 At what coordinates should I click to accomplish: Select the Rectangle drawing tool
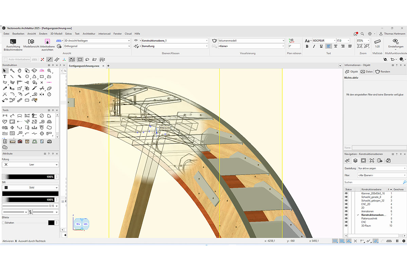42,77
